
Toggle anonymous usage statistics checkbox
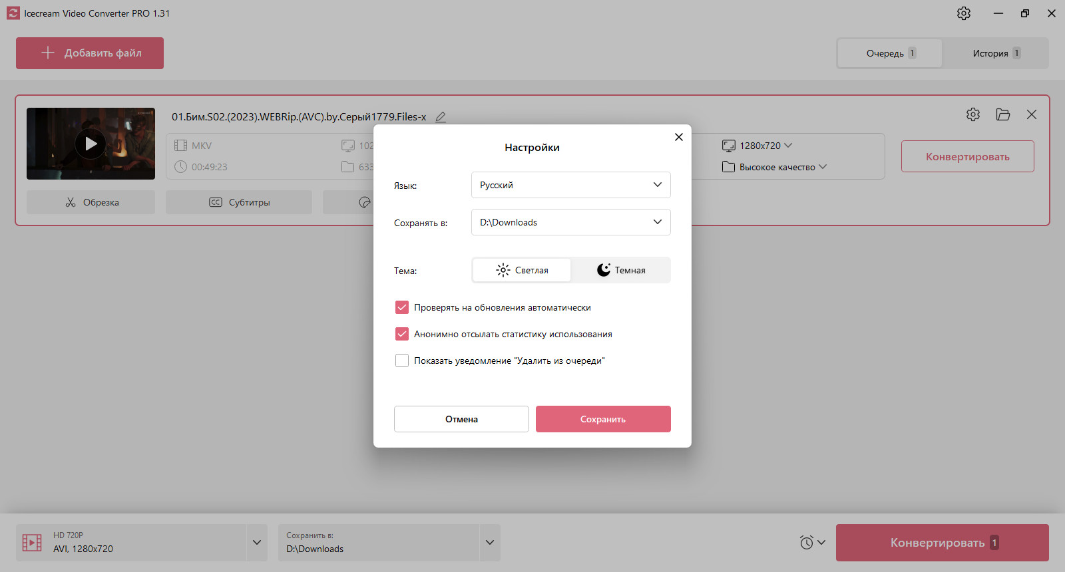coord(402,334)
